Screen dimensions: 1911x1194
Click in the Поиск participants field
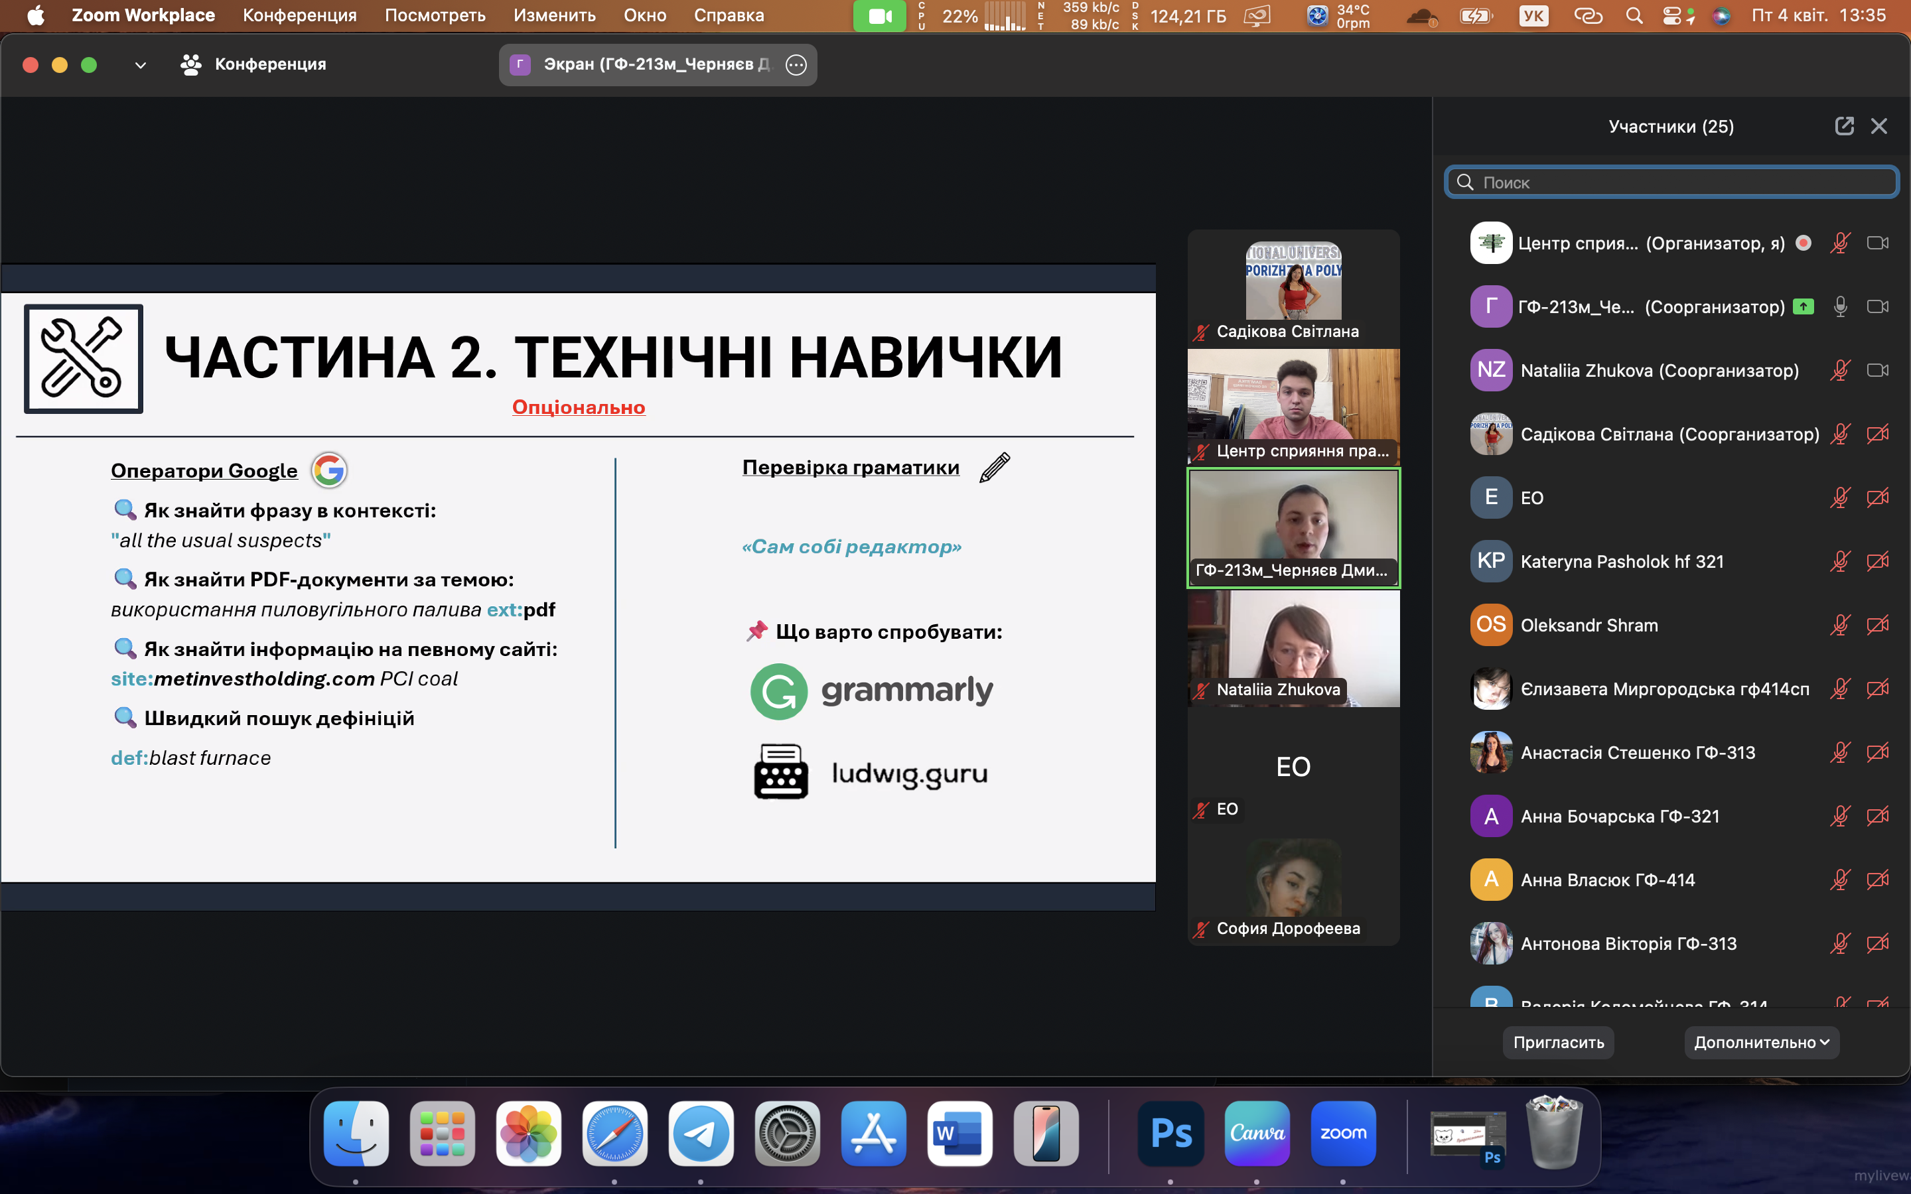point(1671,182)
